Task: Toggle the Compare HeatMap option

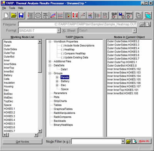Action: pos(73,54)
